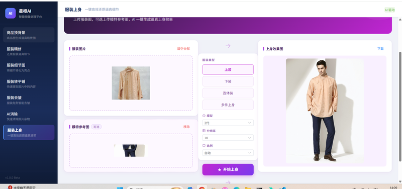Click 移除 to remove model reference
402x189 pixels.
point(186,127)
